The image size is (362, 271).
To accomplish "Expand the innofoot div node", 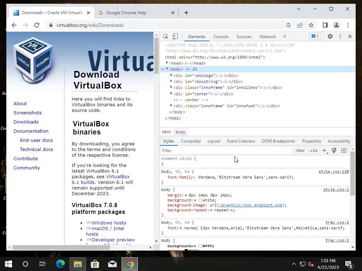I will [x=171, y=105].
